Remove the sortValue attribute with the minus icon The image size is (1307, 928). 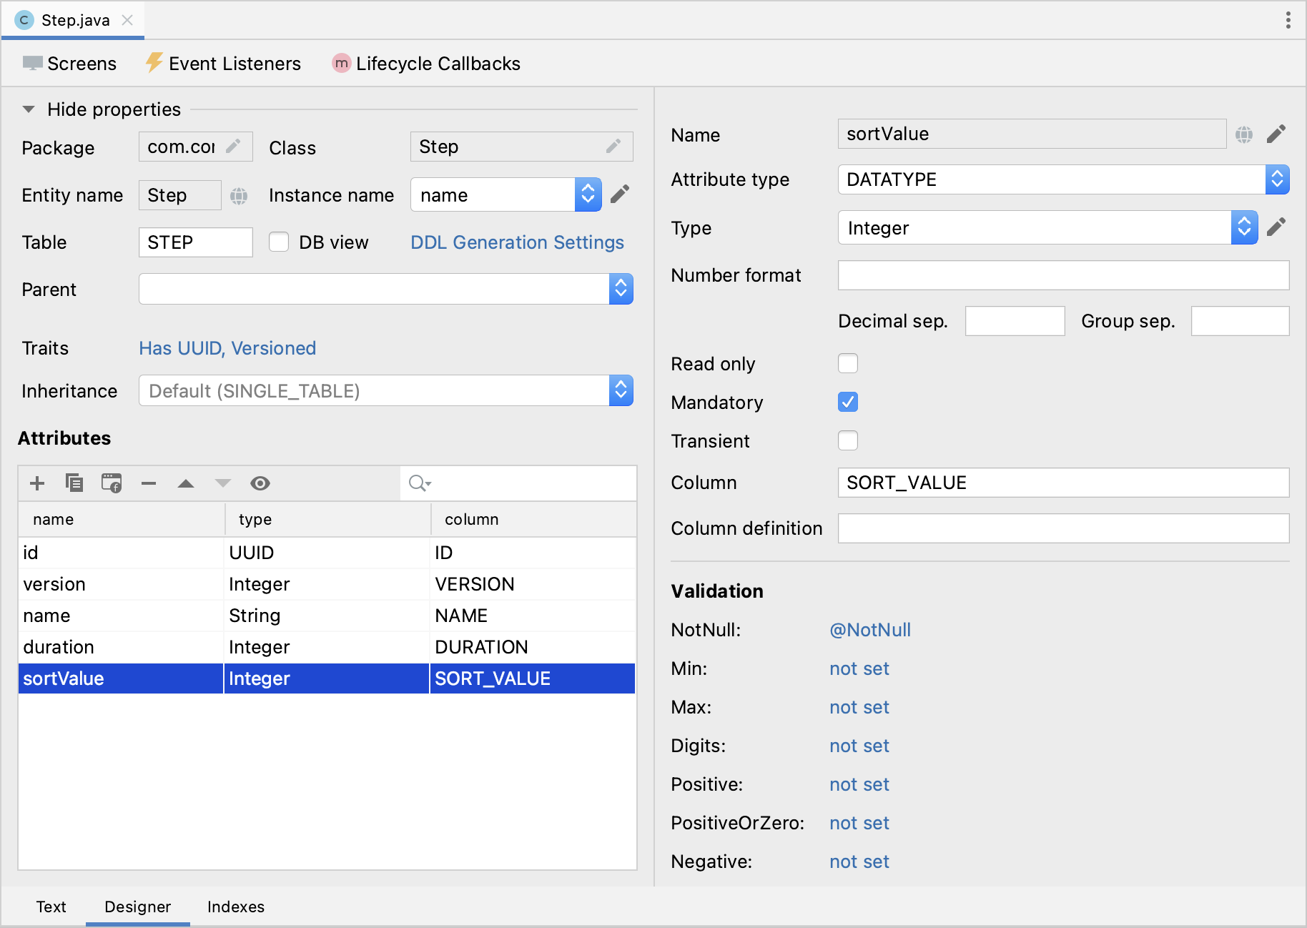pos(149,483)
